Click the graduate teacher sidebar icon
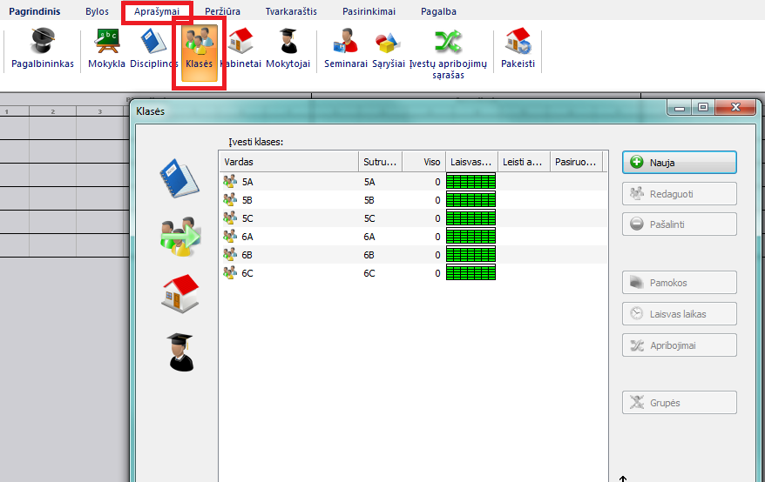 pos(180,351)
